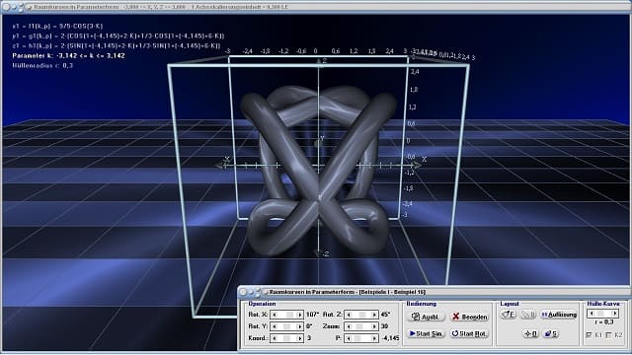
Task: Click the Koord. slider track
Action: pyautogui.click(x=287, y=338)
